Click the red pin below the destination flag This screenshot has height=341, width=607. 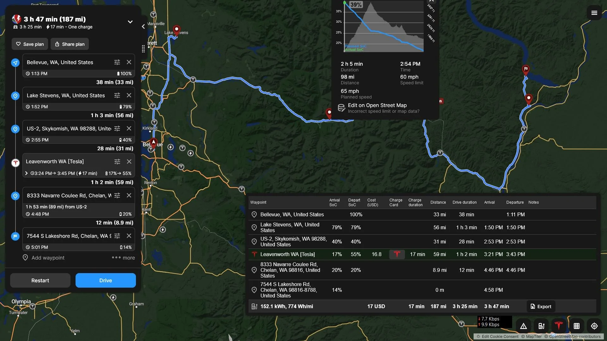529,99
